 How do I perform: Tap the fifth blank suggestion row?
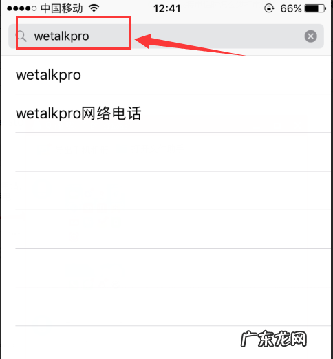click(173, 229)
